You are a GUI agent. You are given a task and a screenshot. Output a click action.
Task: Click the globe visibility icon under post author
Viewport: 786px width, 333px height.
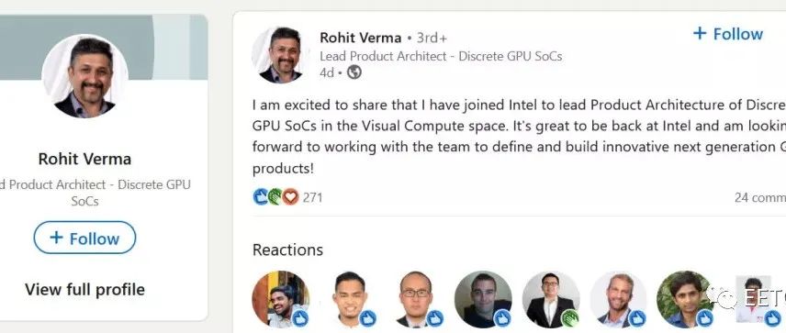[x=354, y=72]
